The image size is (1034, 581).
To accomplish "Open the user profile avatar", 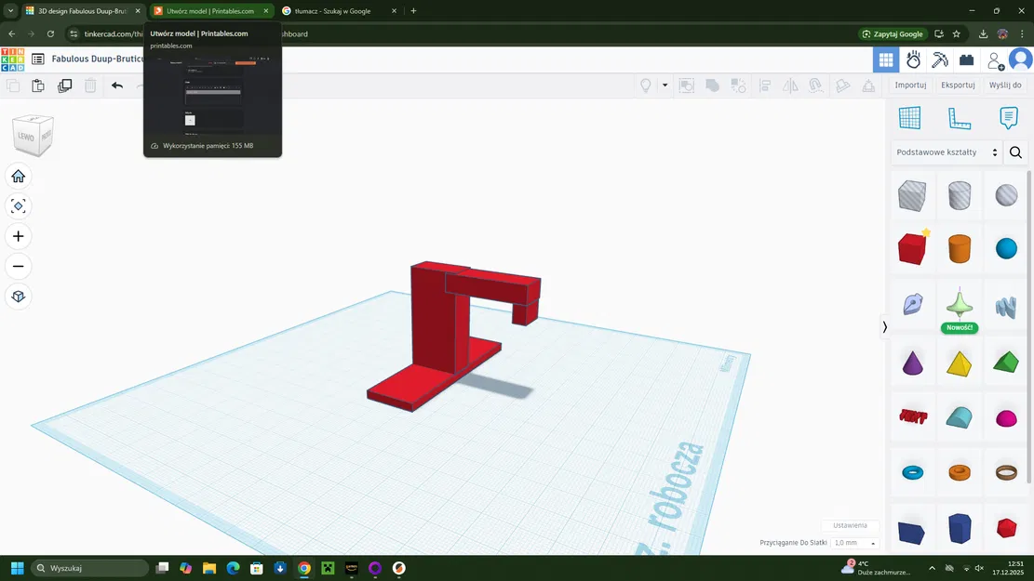I will (x=1021, y=59).
